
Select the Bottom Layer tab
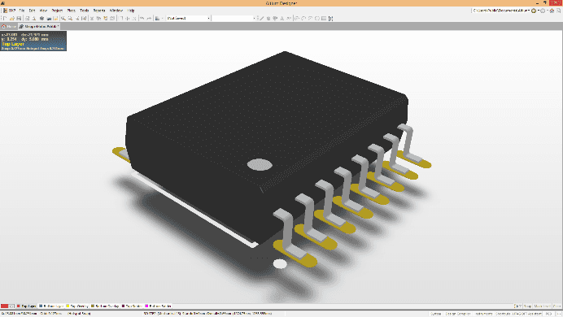click(51, 306)
